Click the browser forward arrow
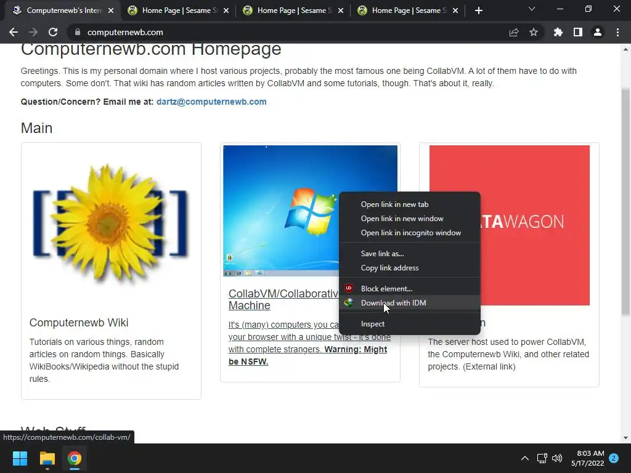631x473 pixels. pos(33,32)
